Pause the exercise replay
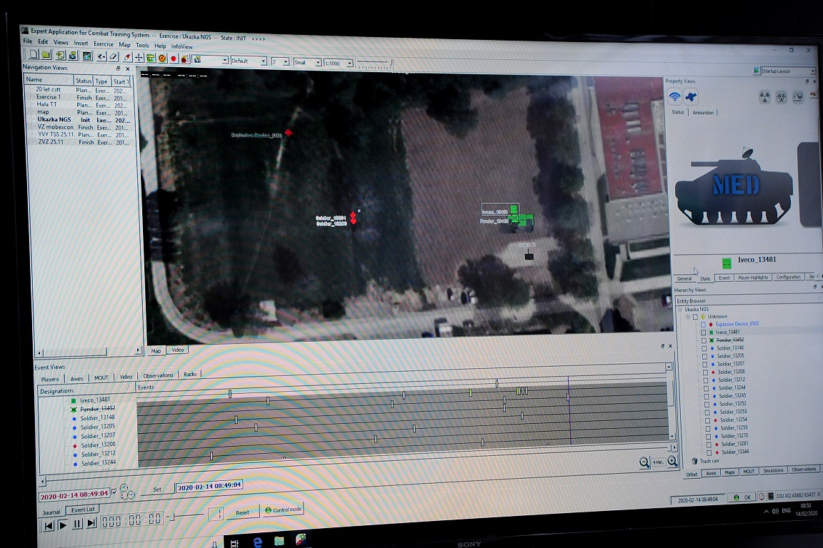 [x=78, y=523]
